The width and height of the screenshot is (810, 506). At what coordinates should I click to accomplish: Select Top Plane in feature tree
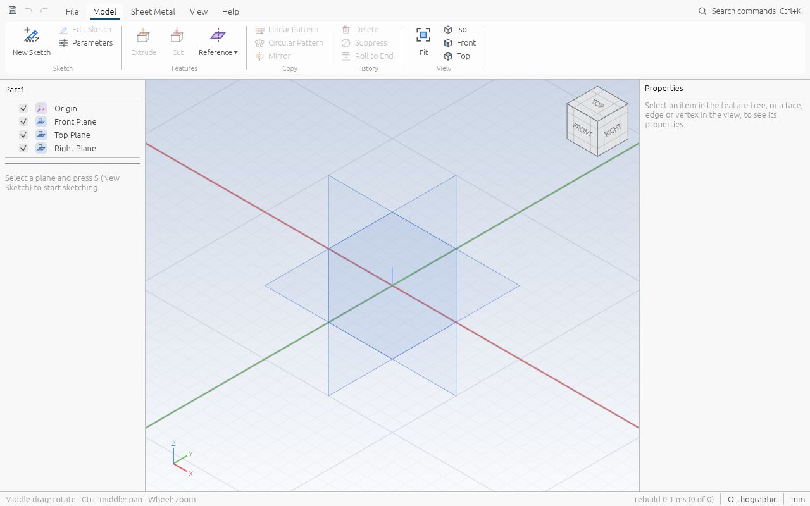72,135
